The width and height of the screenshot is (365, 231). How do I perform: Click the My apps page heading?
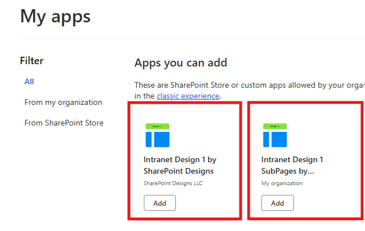pyautogui.click(x=56, y=17)
